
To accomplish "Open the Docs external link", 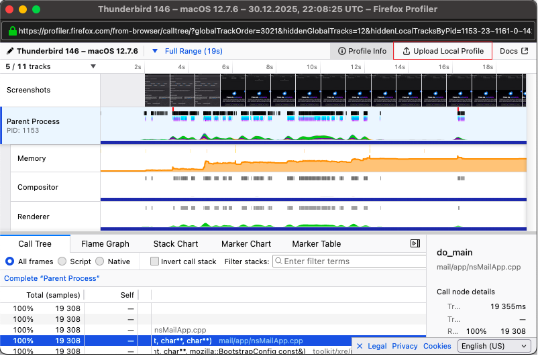I will [x=514, y=51].
